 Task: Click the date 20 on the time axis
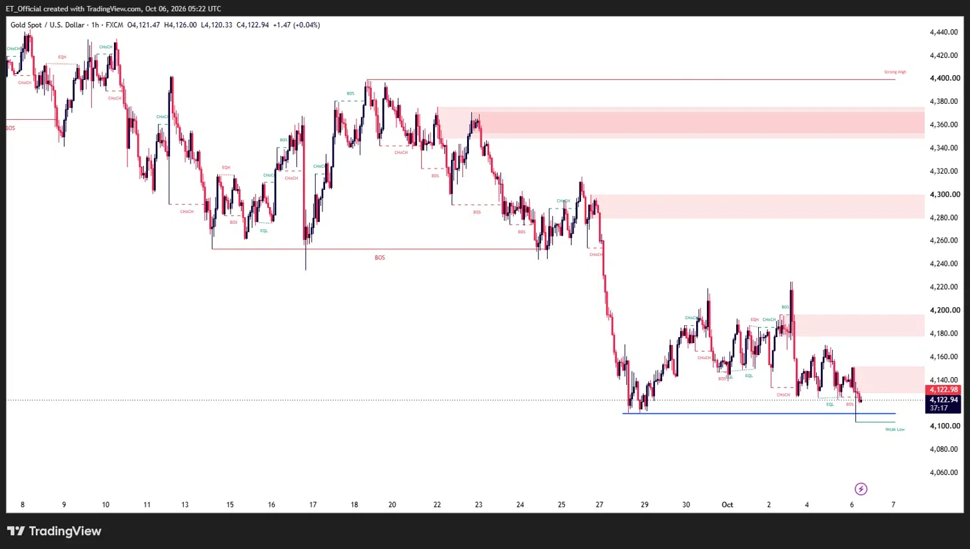(x=392, y=505)
